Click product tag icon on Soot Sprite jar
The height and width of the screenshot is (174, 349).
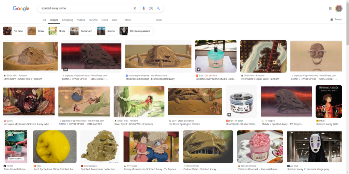pyautogui.click(x=229, y=114)
